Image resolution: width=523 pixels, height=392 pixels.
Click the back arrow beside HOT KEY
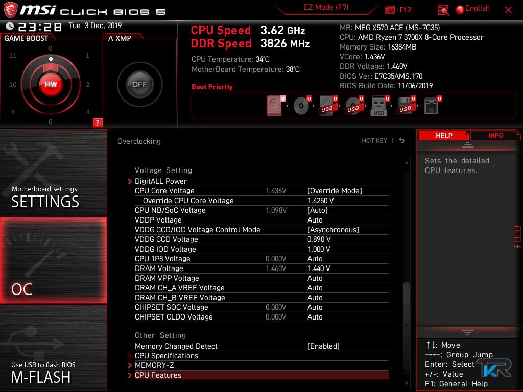click(402, 141)
